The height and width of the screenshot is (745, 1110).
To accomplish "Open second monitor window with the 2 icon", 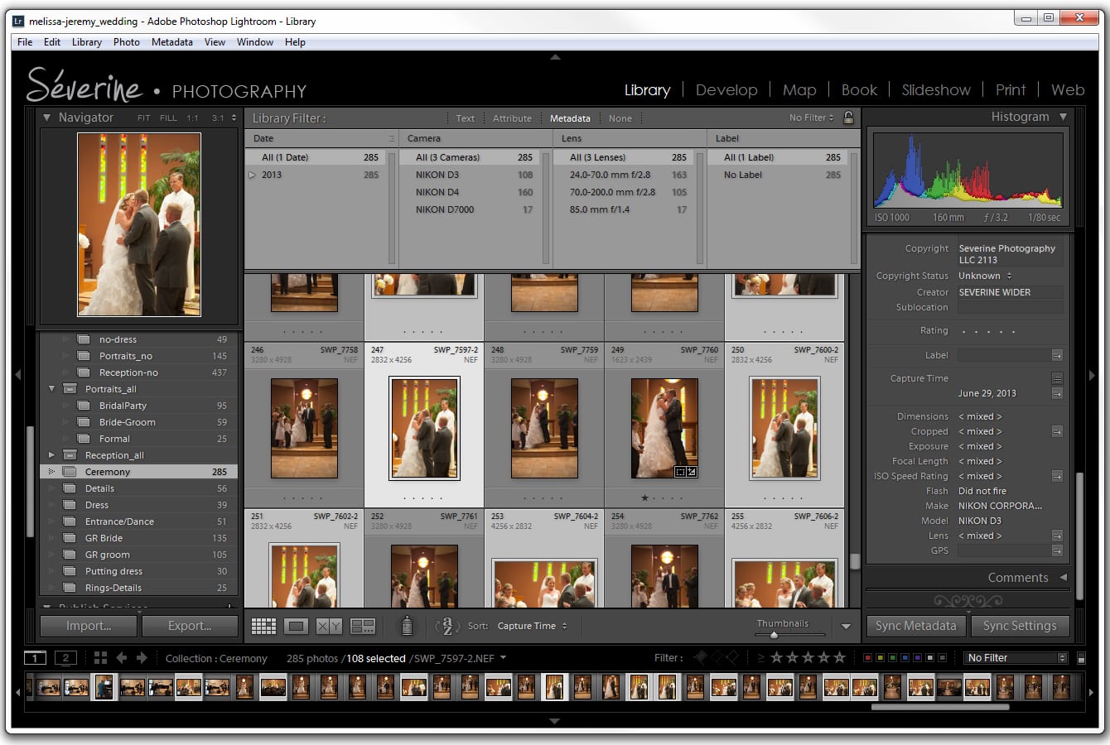I will coord(65,657).
